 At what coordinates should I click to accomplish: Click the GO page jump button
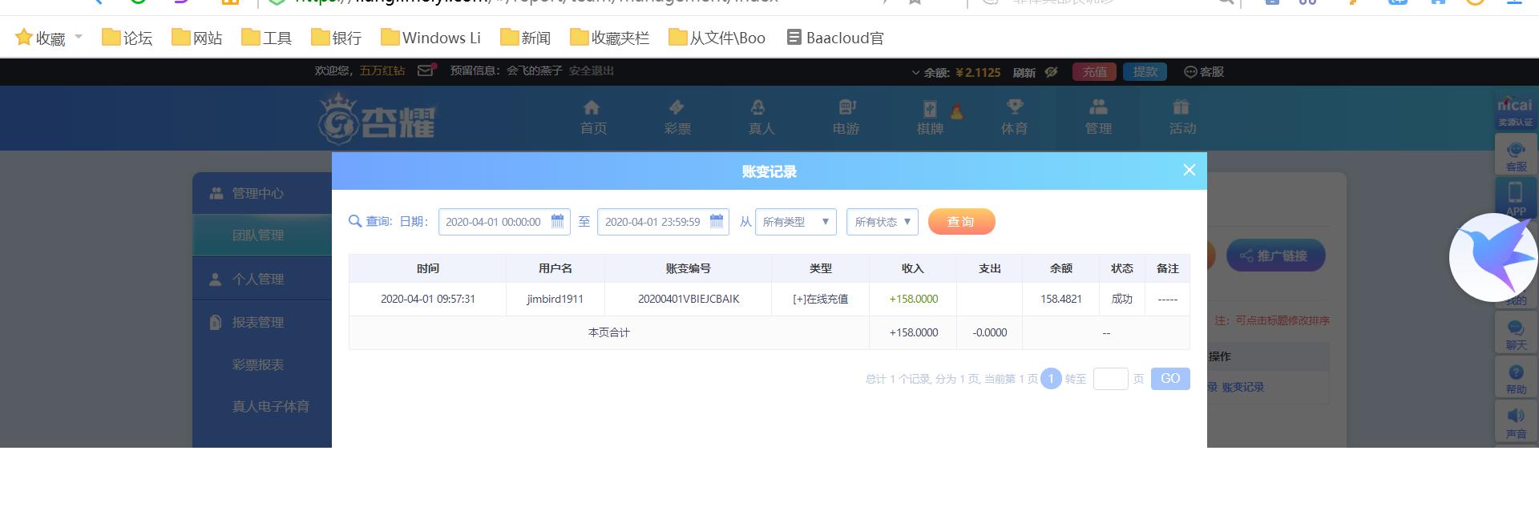(1170, 379)
